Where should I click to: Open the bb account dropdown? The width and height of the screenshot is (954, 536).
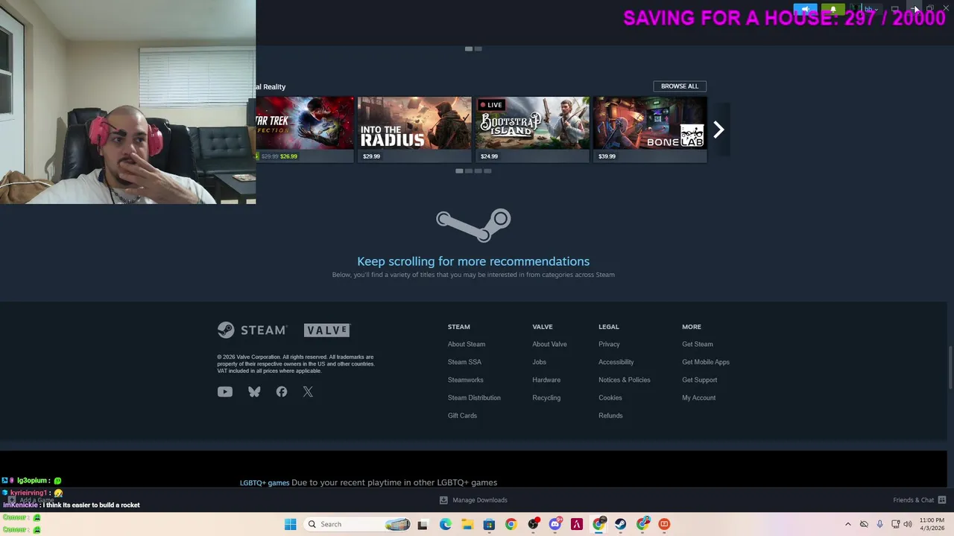pyautogui.click(x=871, y=10)
